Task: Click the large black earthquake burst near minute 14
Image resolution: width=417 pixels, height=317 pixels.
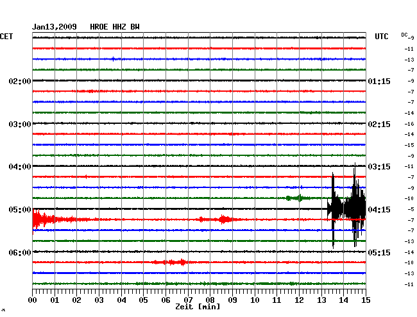Action: pos(347,207)
